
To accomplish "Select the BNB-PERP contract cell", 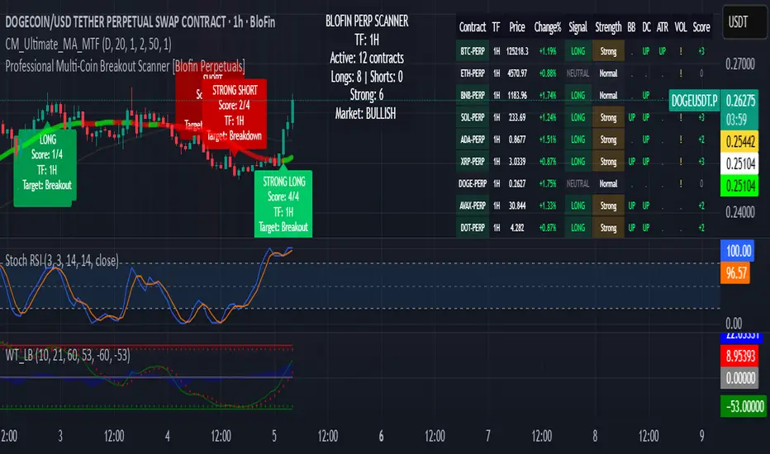I will [473, 95].
